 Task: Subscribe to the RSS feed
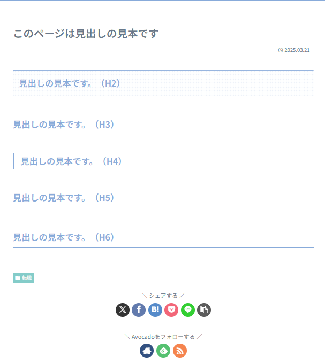[x=180, y=351]
